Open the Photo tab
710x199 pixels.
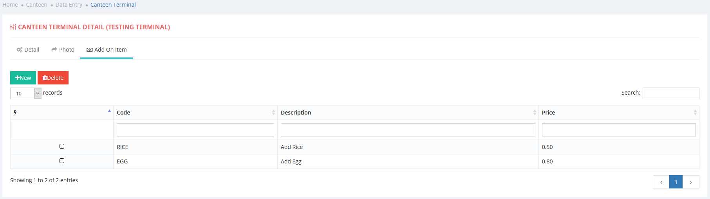[63, 50]
